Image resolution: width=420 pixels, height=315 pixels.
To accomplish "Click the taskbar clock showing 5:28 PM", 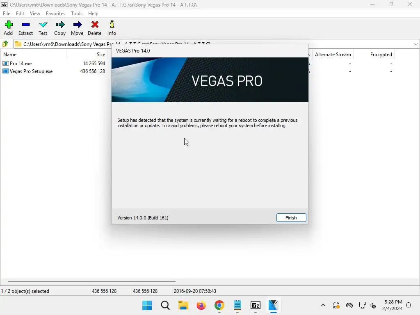I will tap(392, 305).
